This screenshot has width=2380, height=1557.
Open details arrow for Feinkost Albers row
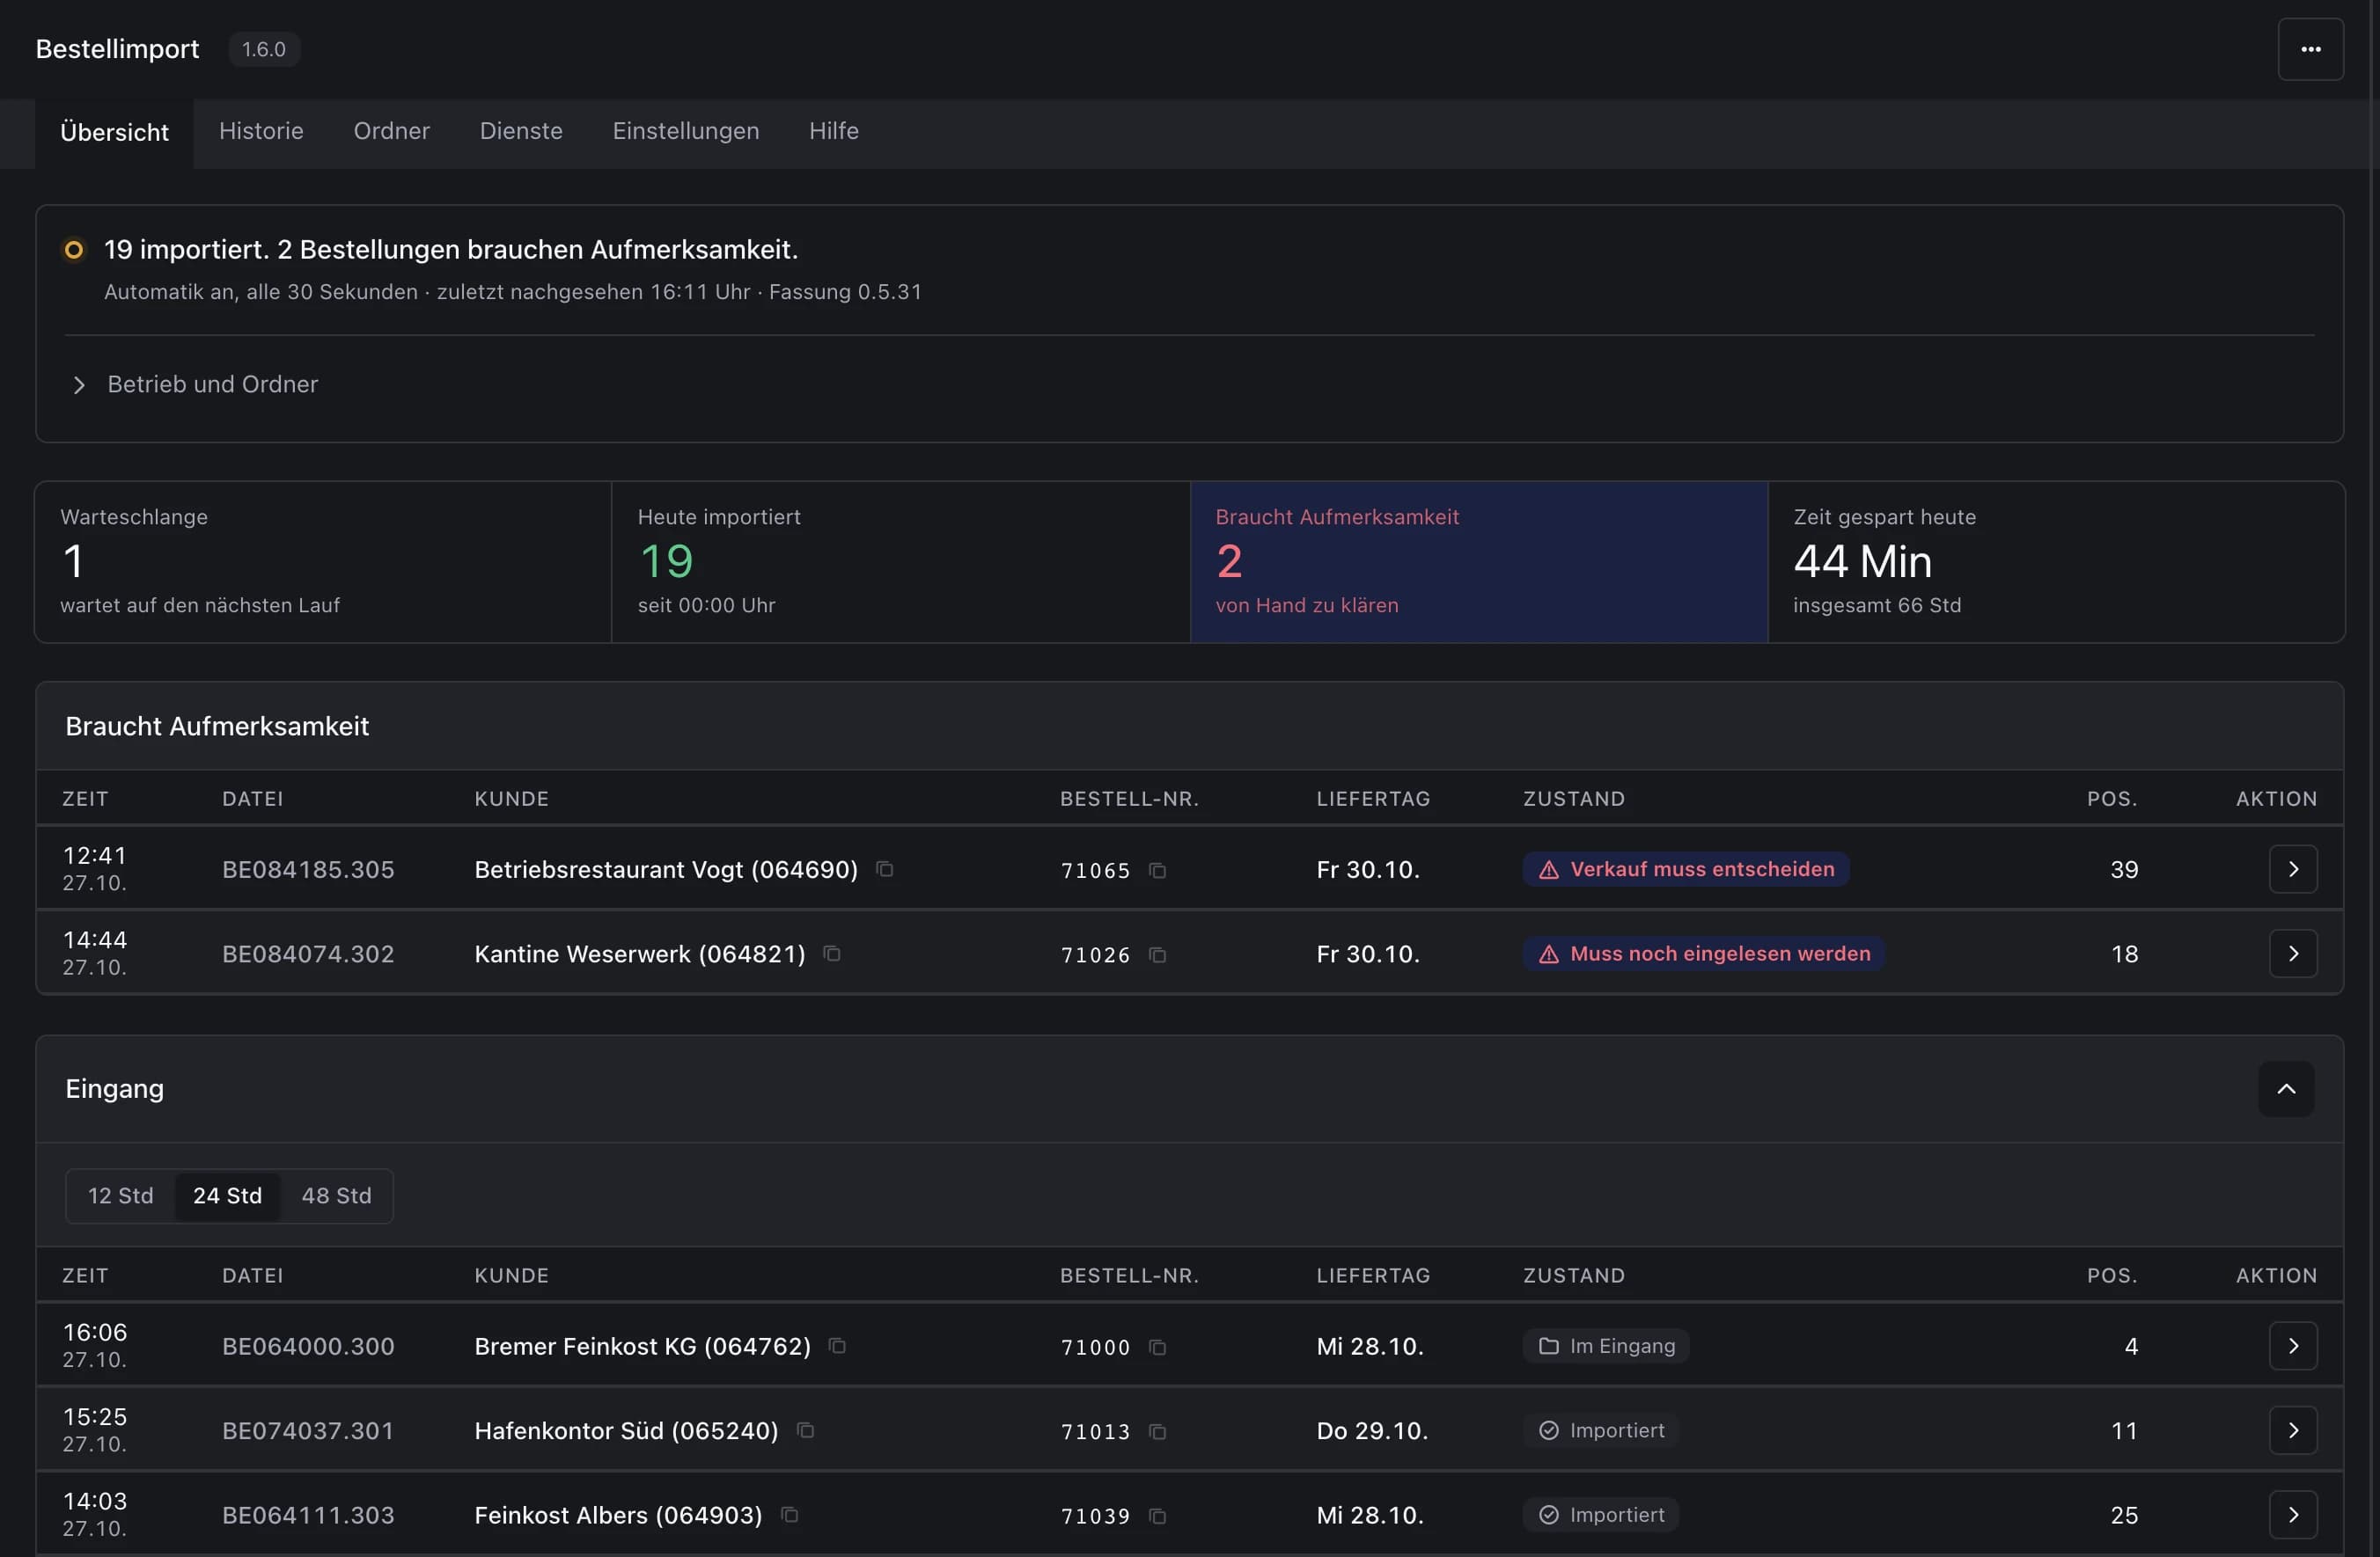pyautogui.click(x=2292, y=1515)
